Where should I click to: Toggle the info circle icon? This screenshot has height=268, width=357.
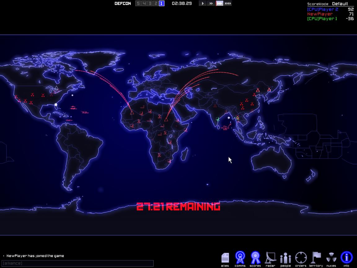coord(346,257)
